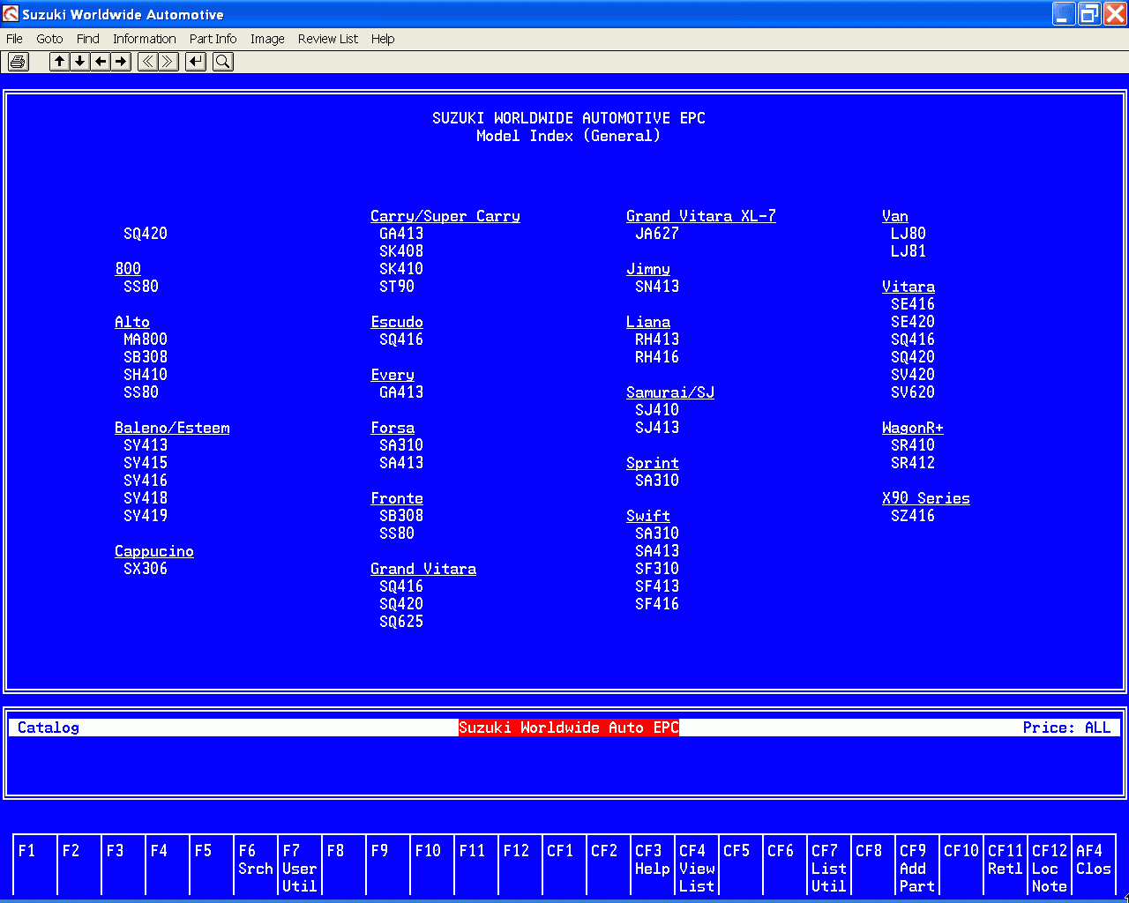
Task: Select model code SV620 under Vitara
Action: click(x=913, y=392)
